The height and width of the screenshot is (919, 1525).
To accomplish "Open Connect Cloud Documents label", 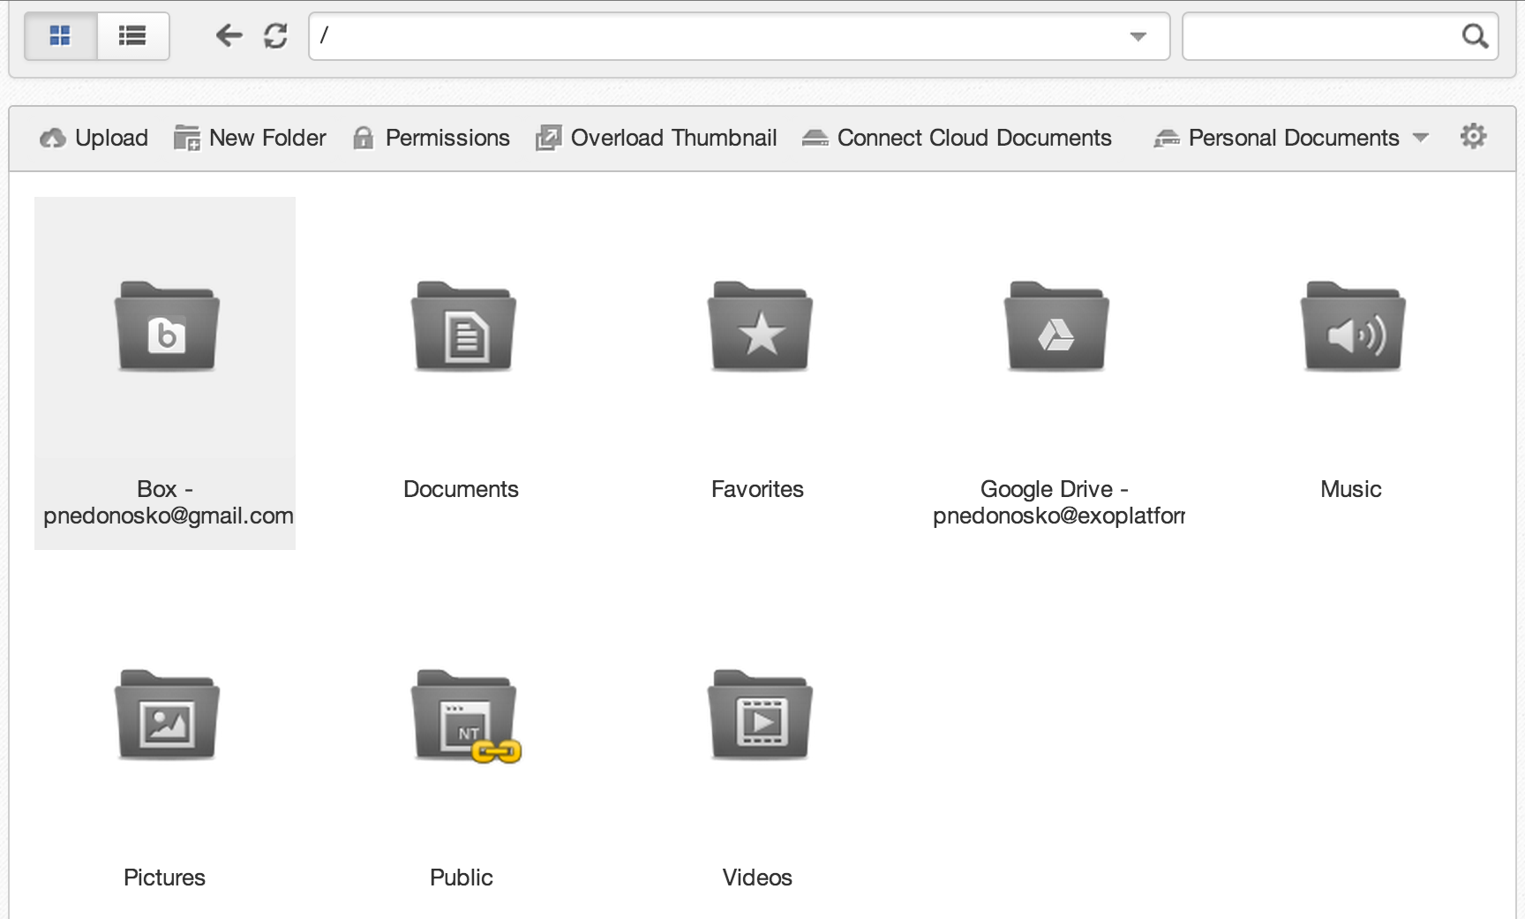I will [974, 138].
